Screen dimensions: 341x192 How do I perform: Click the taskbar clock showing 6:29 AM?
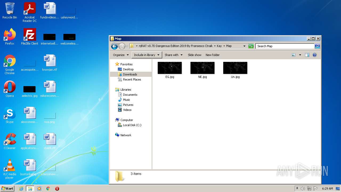(327, 189)
